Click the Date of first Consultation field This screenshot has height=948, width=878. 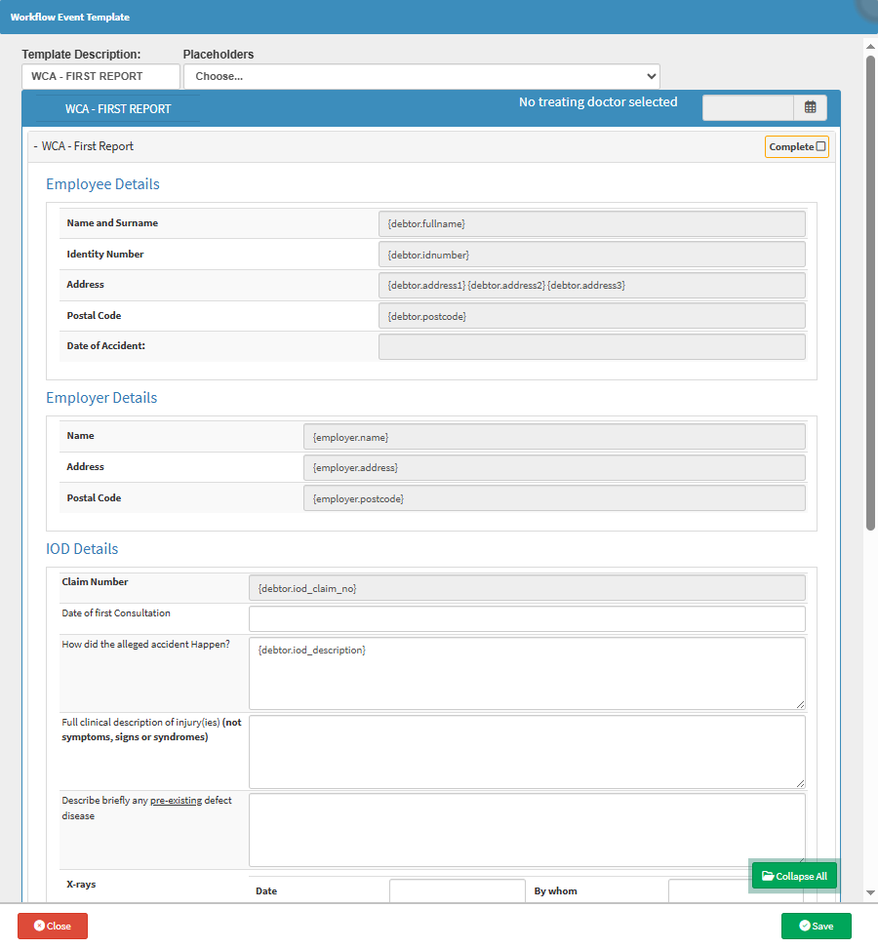click(x=527, y=619)
